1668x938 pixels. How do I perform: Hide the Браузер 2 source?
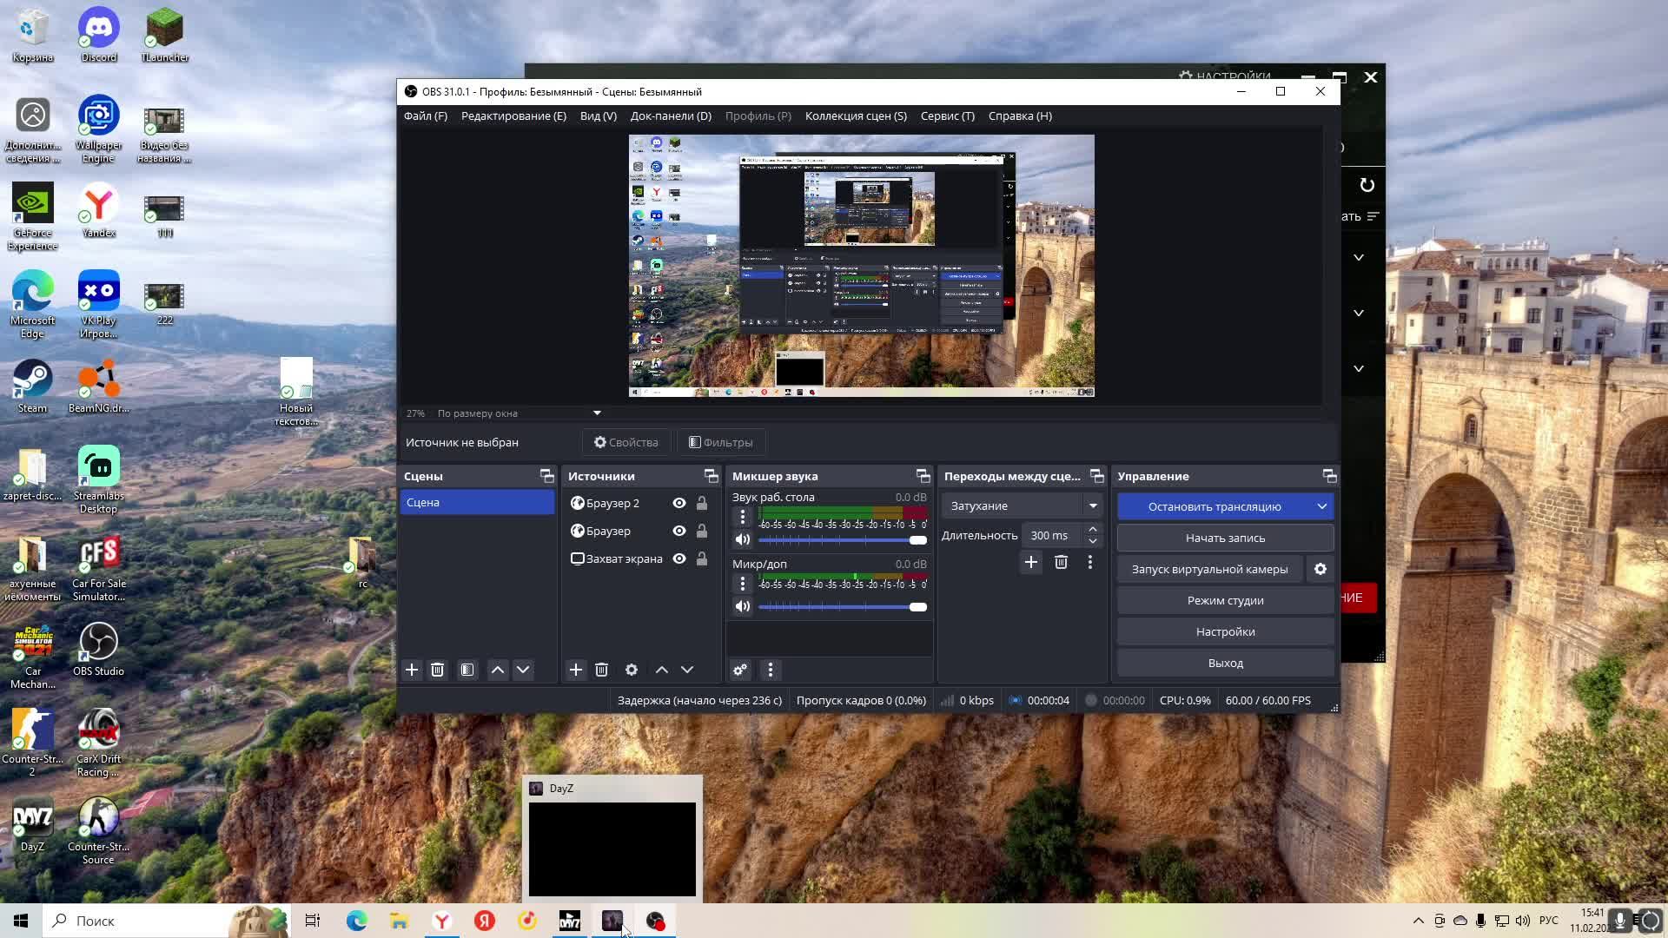(x=679, y=503)
